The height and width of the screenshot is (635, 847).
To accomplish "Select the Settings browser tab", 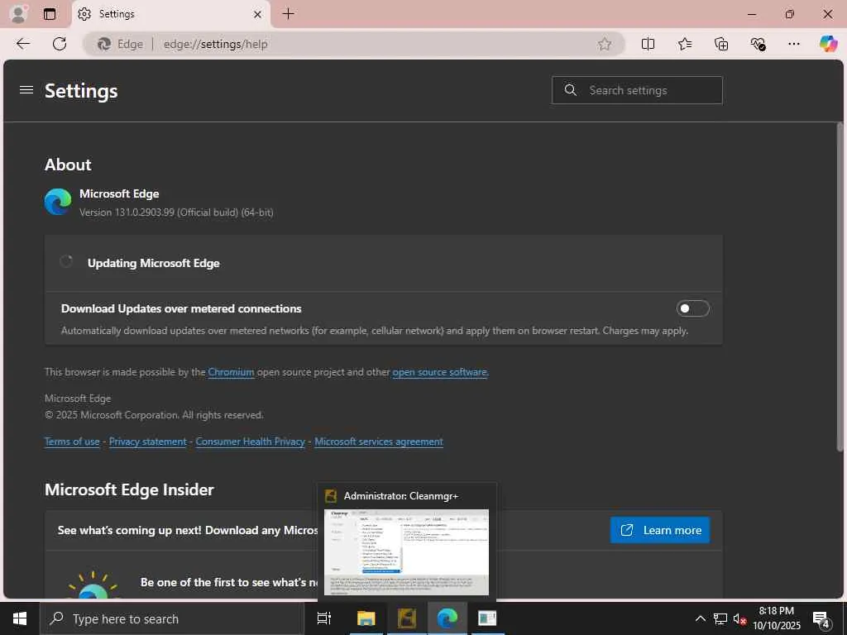I will pos(170,15).
